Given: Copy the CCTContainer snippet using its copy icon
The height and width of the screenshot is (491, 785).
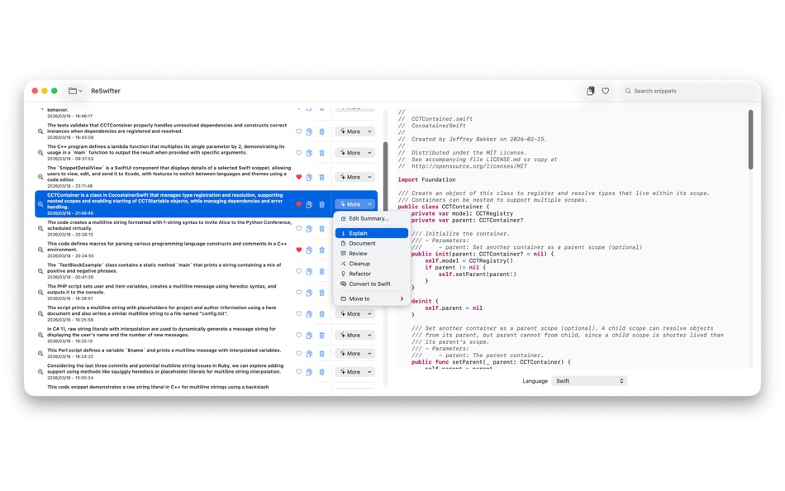Looking at the screenshot, I should [x=309, y=204].
